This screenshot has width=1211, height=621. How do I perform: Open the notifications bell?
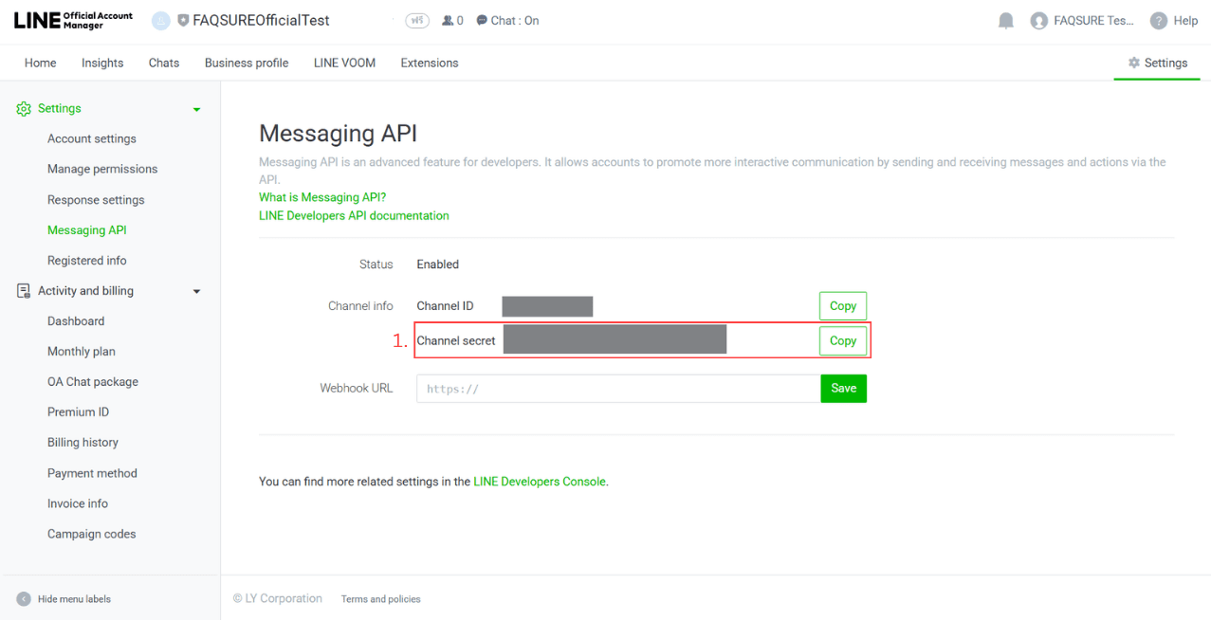click(1006, 21)
